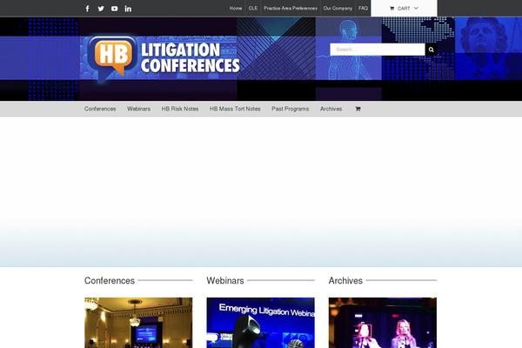Screen dimensions: 522x348
Task: Open Our Company page
Action: point(338,8)
